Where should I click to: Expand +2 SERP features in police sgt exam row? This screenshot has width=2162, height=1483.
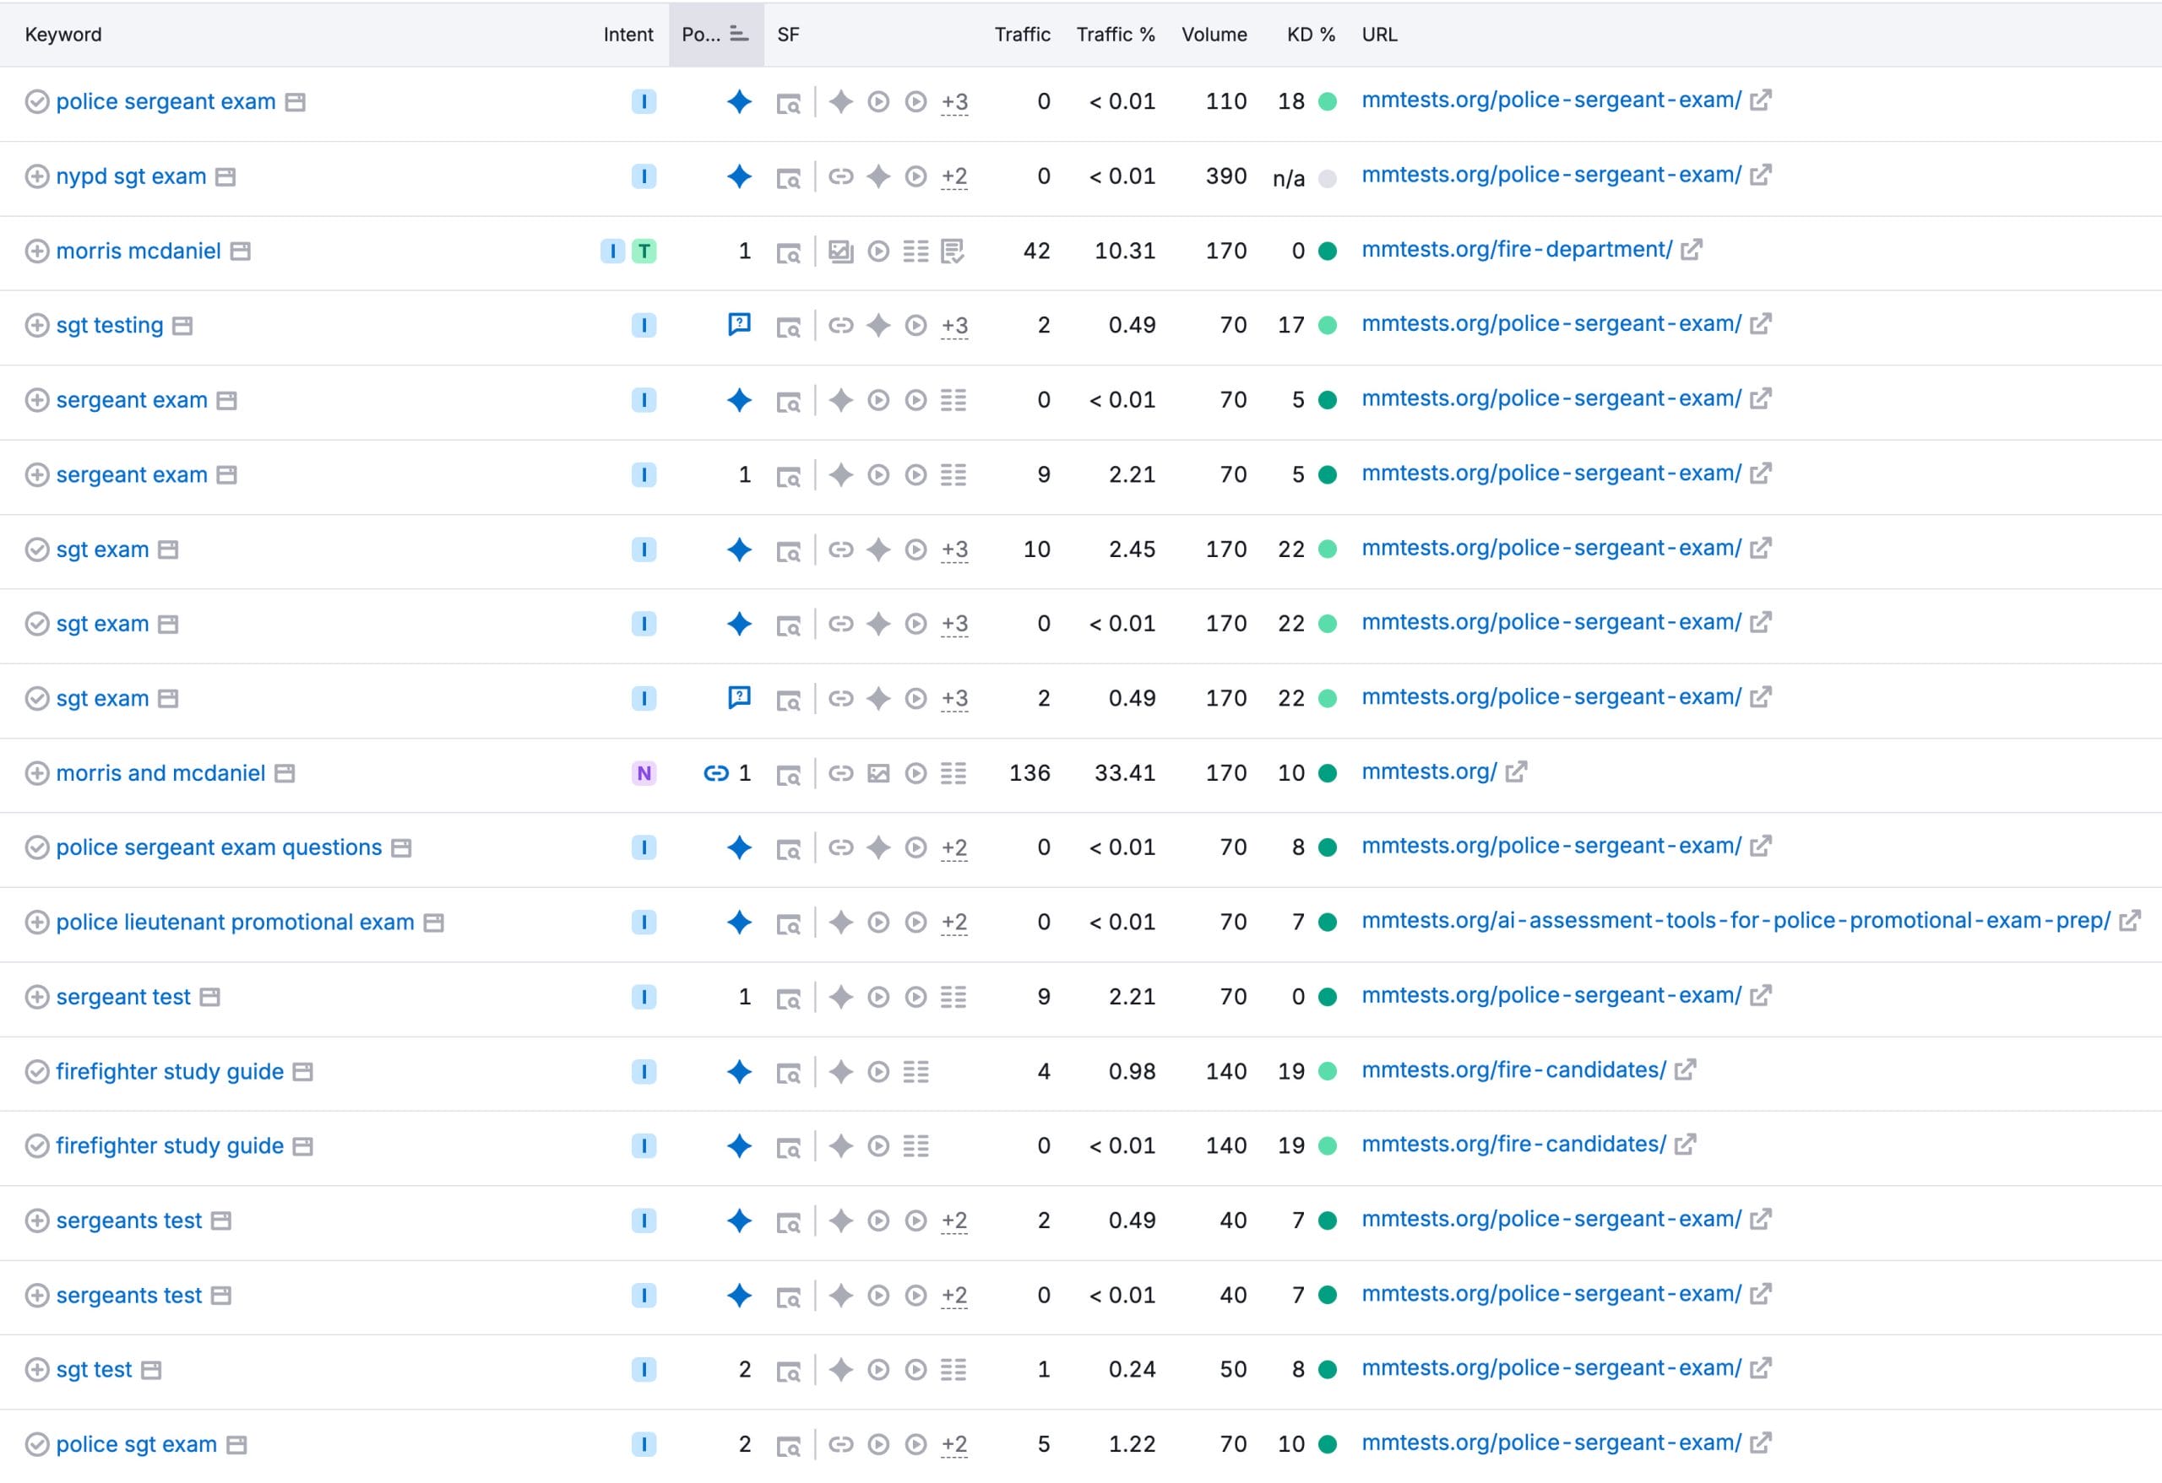click(x=954, y=1445)
